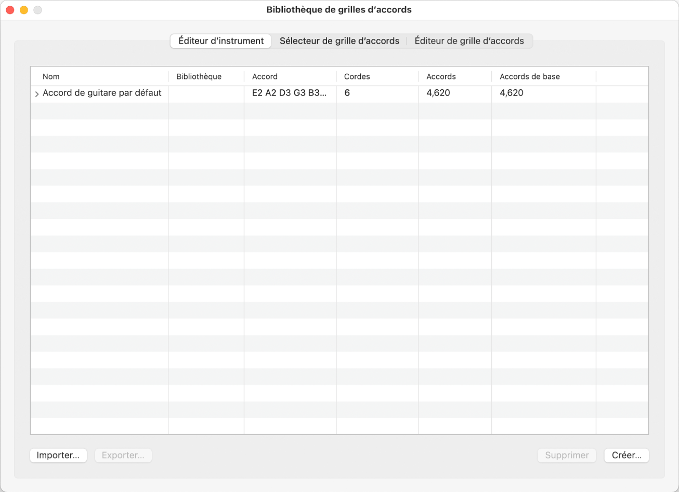Select the Éditeur d'instrument tab
This screenshot has height=492, width=679.
221,41
